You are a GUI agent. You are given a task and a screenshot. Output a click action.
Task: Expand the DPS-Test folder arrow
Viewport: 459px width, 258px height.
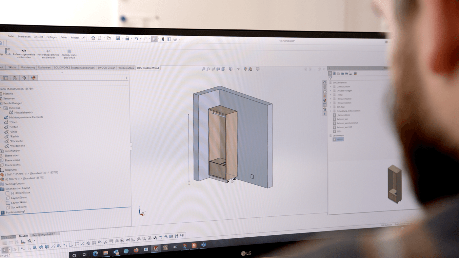[331, 107]
